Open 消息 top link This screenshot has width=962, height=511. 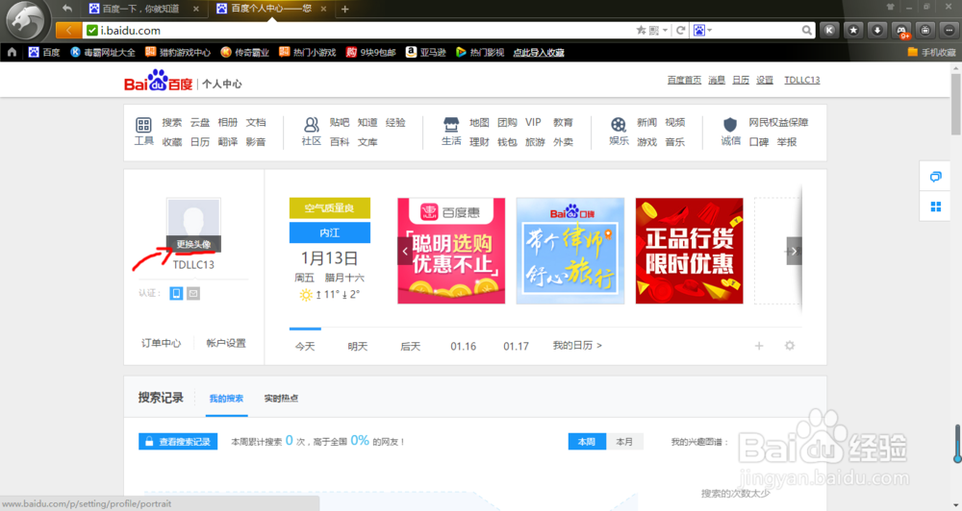(717, 80)
